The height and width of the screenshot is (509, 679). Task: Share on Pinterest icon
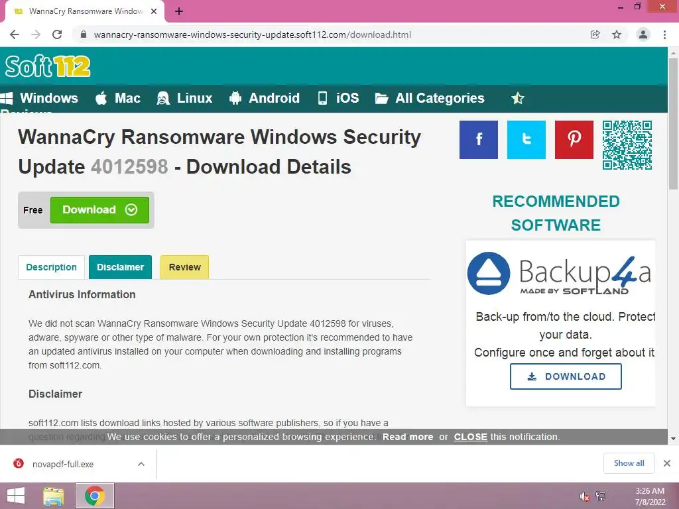click(574, 139)
